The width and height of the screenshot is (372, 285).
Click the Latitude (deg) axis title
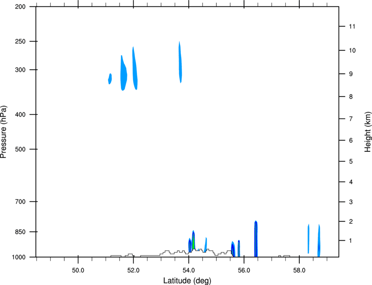pos(187,281)
